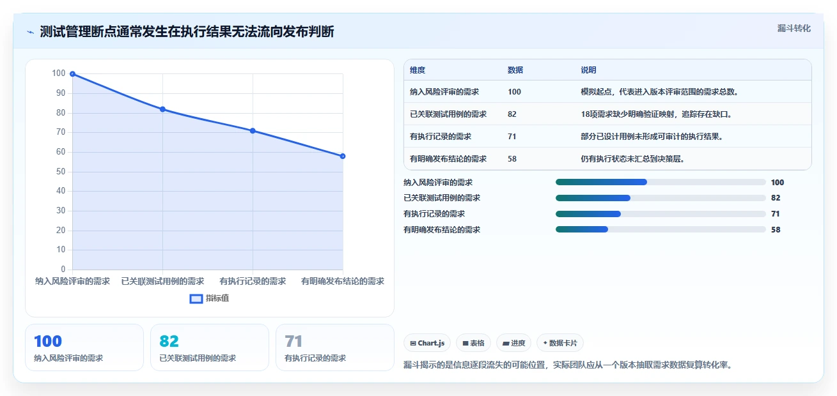This screenshot has width=837, height=396.
Task: Click progress value 58 at bar end
Action: coord(776,229)
